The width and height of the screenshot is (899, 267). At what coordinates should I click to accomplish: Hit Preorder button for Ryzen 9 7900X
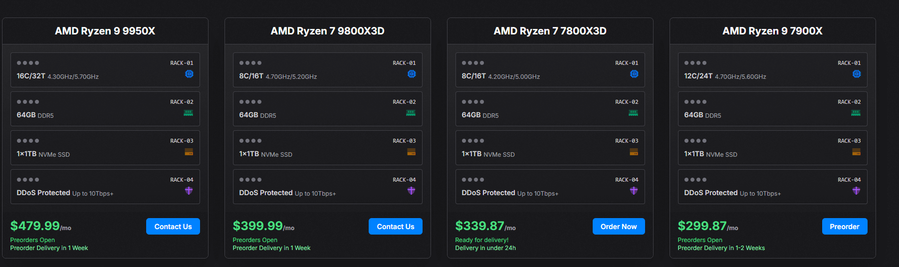pos(844,227)
